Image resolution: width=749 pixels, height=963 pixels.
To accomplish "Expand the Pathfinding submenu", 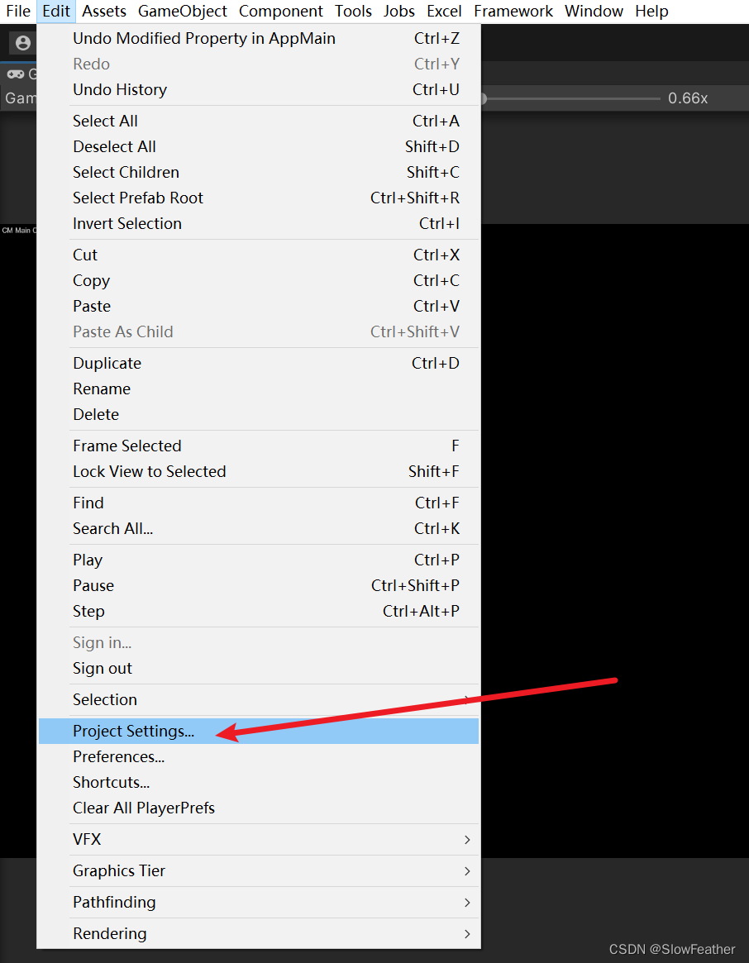I will click(114, 902).
